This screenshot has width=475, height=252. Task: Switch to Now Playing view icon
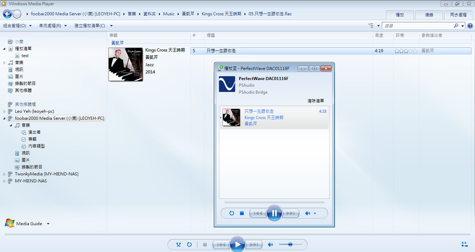point(464,244)
